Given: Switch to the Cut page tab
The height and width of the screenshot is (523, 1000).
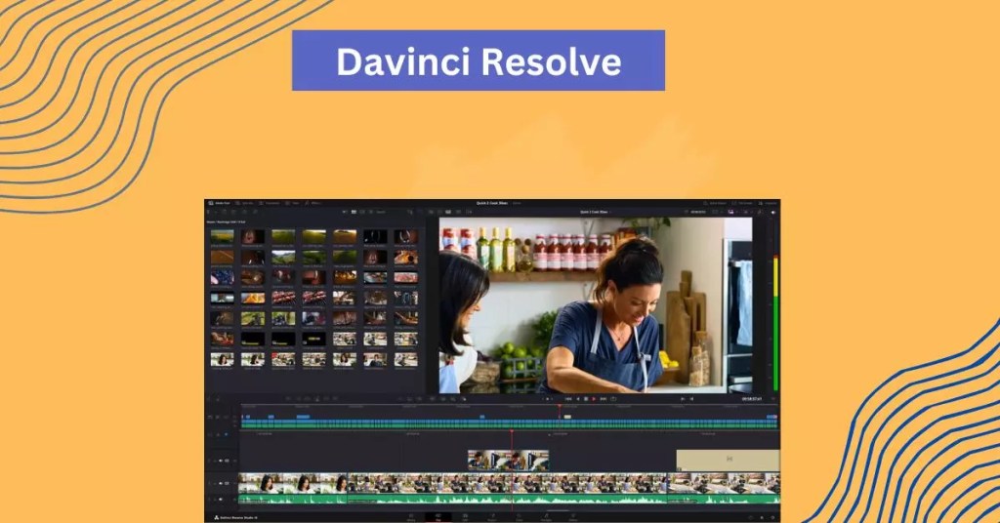Looking at the screenshot, I should pyautogui.click(x=438, y=516).
